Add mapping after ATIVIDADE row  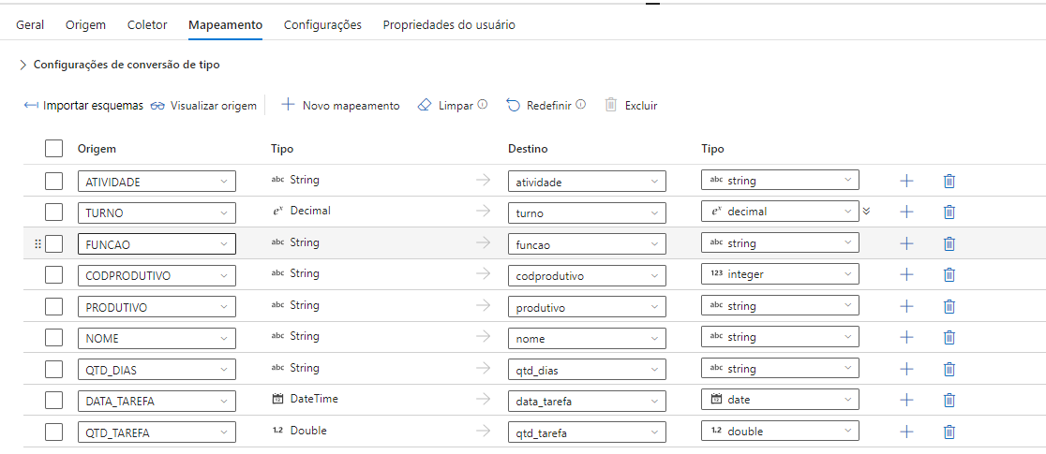(x=906, y=181)
